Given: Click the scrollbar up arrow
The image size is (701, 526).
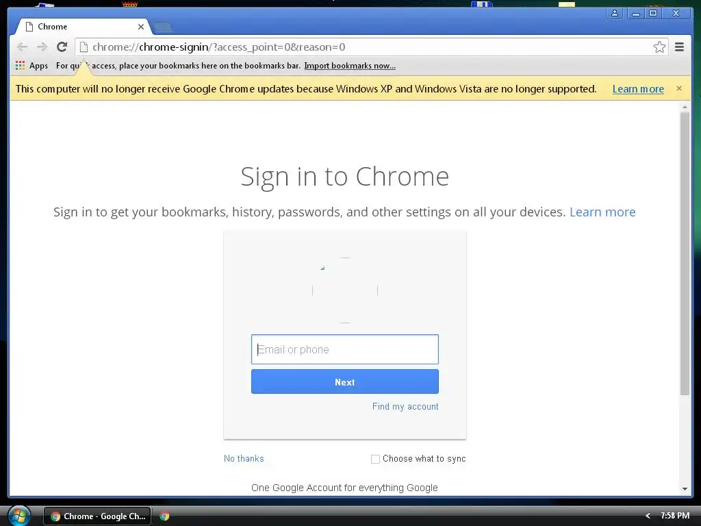Looking at the screenshot, I should [x=685, y=108].
